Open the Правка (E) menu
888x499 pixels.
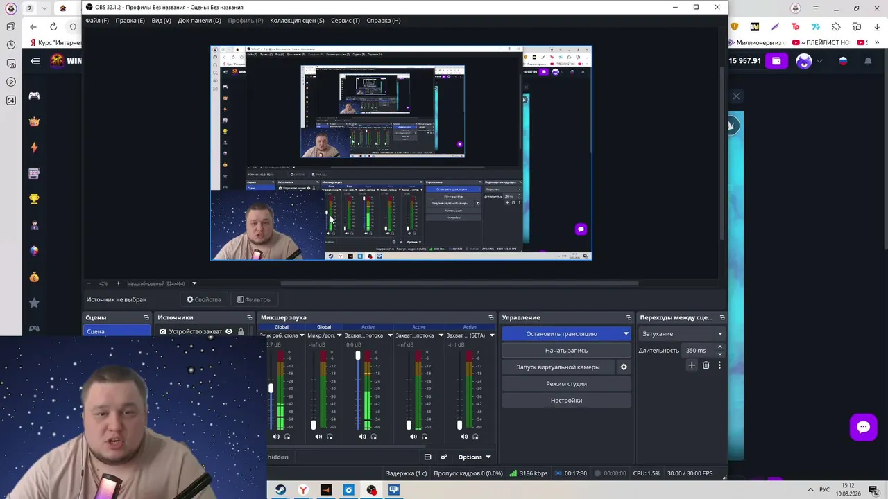click(x=130, y=21)
